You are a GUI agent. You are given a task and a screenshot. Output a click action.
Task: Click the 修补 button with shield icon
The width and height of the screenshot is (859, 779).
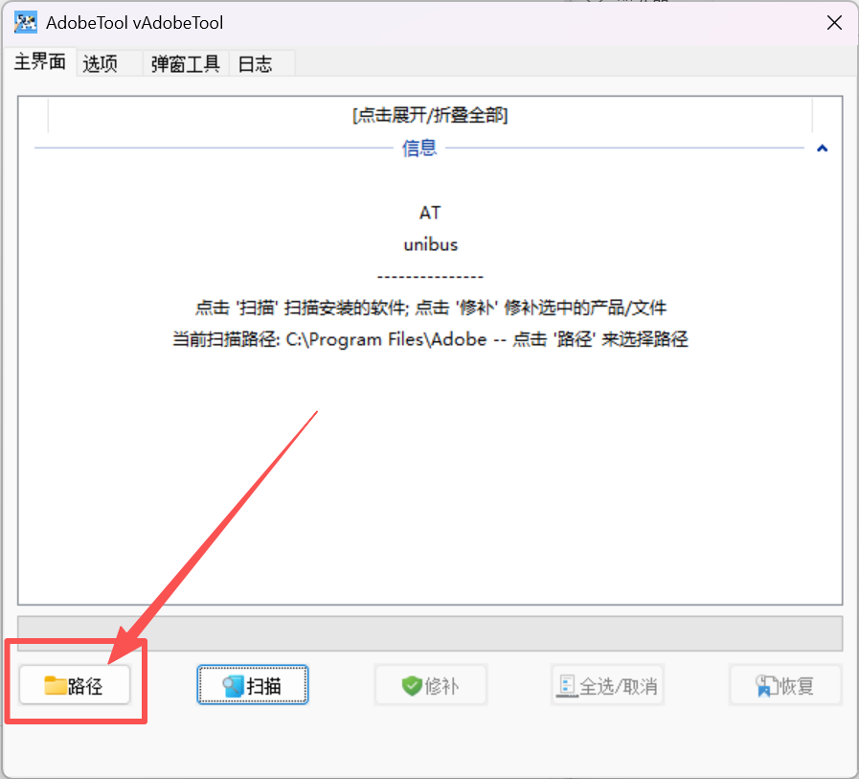pyautogui.click(x=431, y=685)
